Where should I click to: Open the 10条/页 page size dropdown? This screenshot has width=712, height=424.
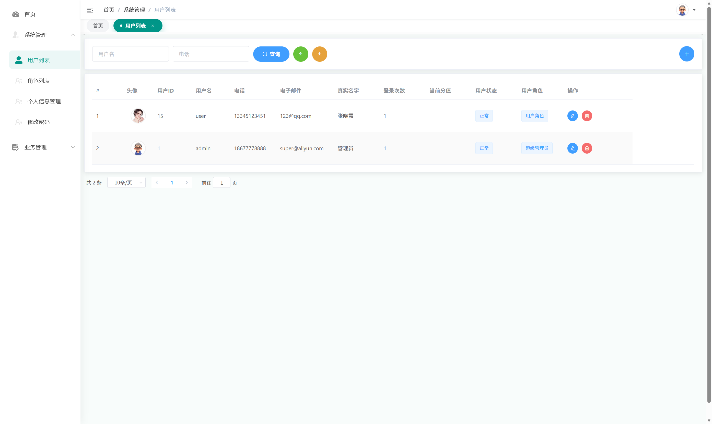(126, 182)
